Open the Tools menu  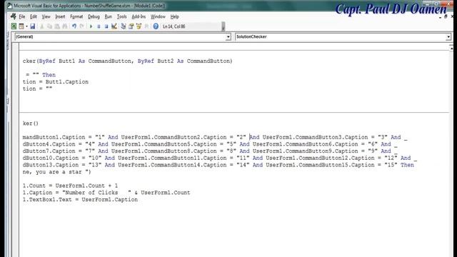122,16
